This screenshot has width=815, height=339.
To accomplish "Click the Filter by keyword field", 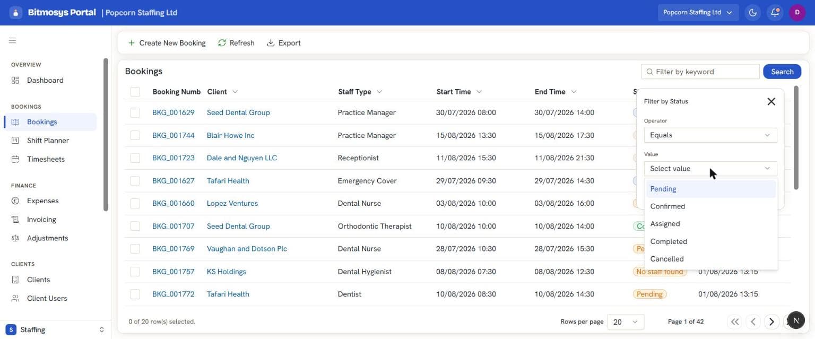I will (700, 72).
